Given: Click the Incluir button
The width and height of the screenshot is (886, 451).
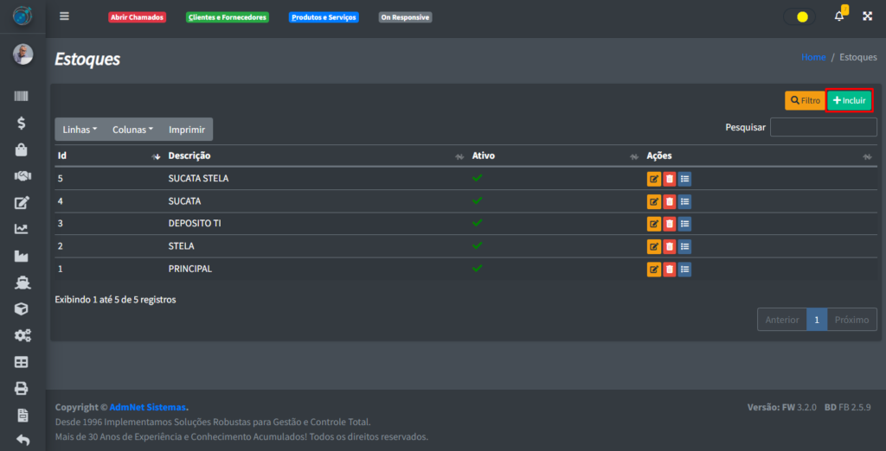Looking at the screenshot, I should tap(849, 100).
